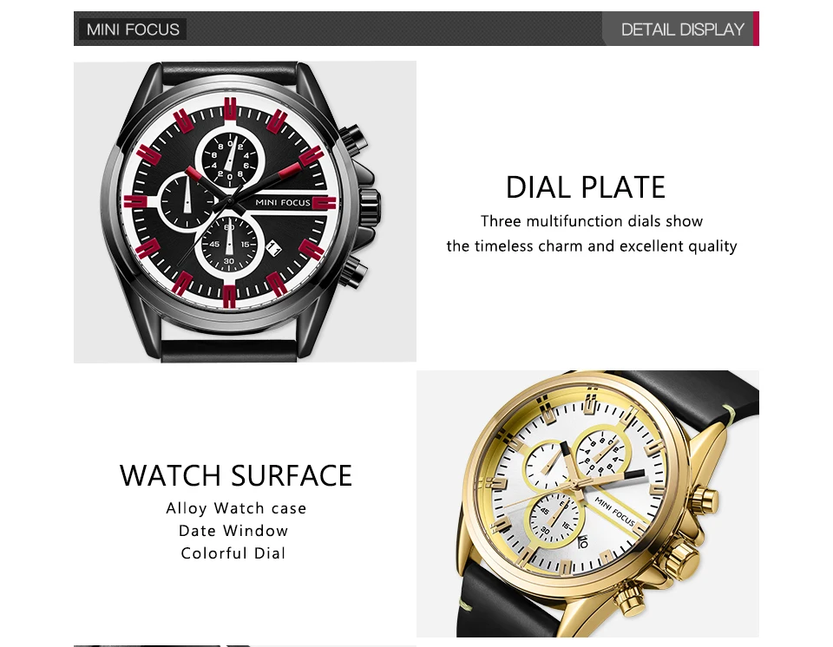Screen dimensions: 833x647
Task: Click the red accent bar beside DETAIL DISPLAY
Action: 756,29
